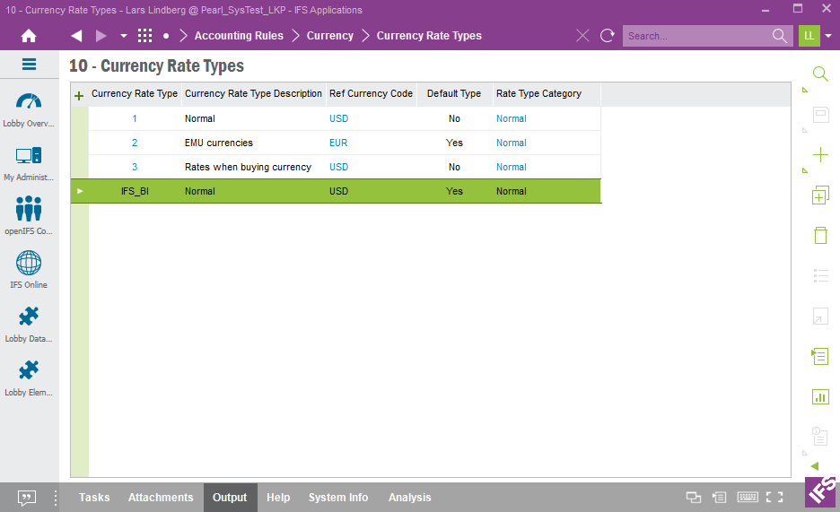Click the Save icon in right toolbar
The image size is (840, 512).
[820, 115]
